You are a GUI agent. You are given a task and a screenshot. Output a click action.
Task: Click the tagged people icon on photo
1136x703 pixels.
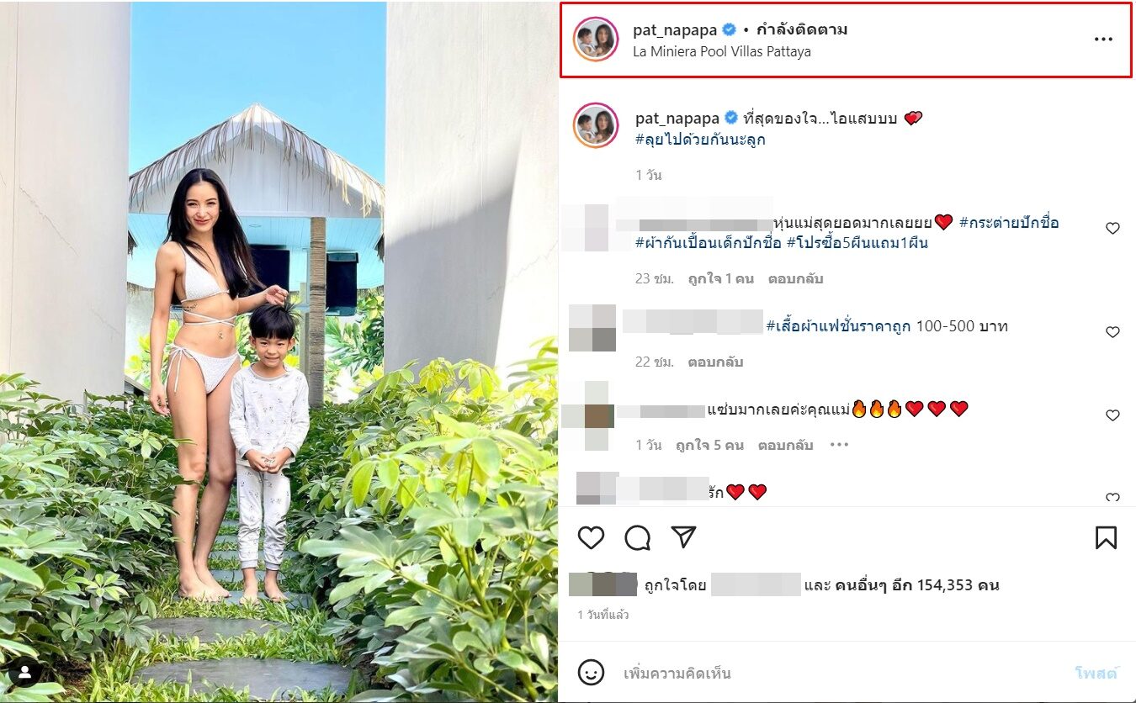25,672
